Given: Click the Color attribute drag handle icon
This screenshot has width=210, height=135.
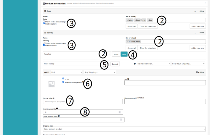Looking at the screenshot, I should pyautogui.click(x=45, y=11).
